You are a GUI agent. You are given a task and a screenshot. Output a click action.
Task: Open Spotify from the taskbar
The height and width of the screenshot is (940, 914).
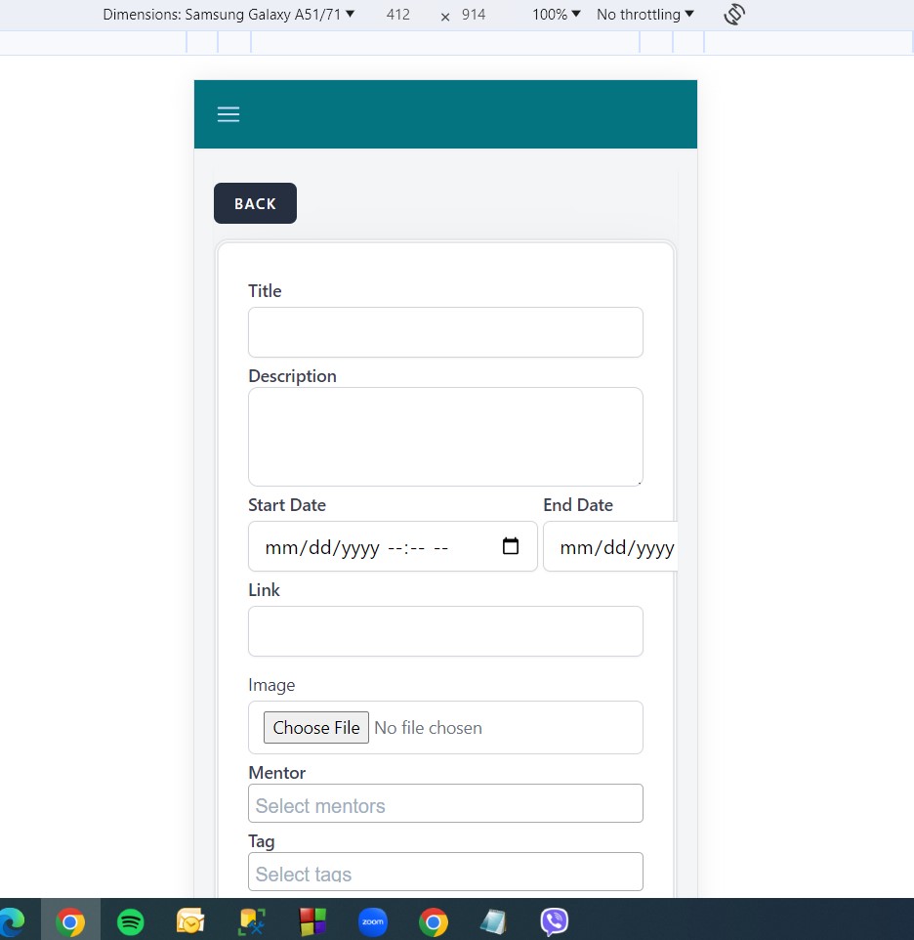click(x=131, y=921)
